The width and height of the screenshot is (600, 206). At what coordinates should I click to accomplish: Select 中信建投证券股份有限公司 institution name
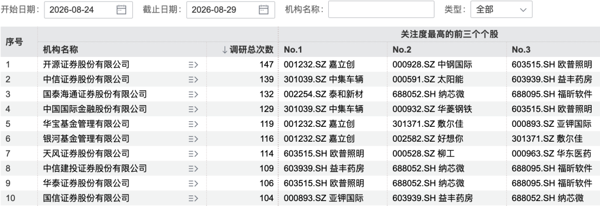95,168
